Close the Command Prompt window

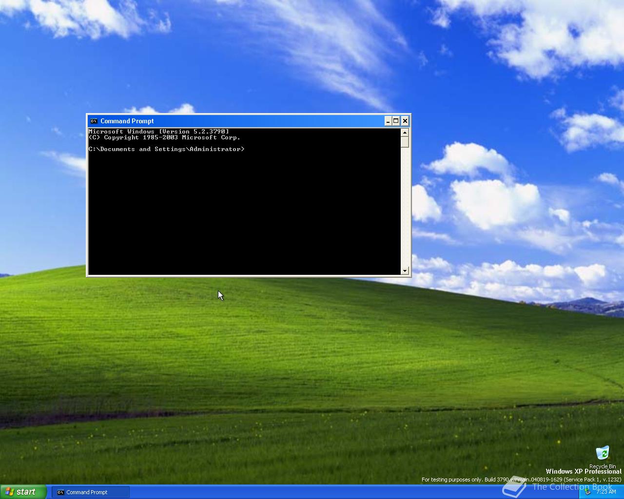pyautogui.click(x=405, y=121)
